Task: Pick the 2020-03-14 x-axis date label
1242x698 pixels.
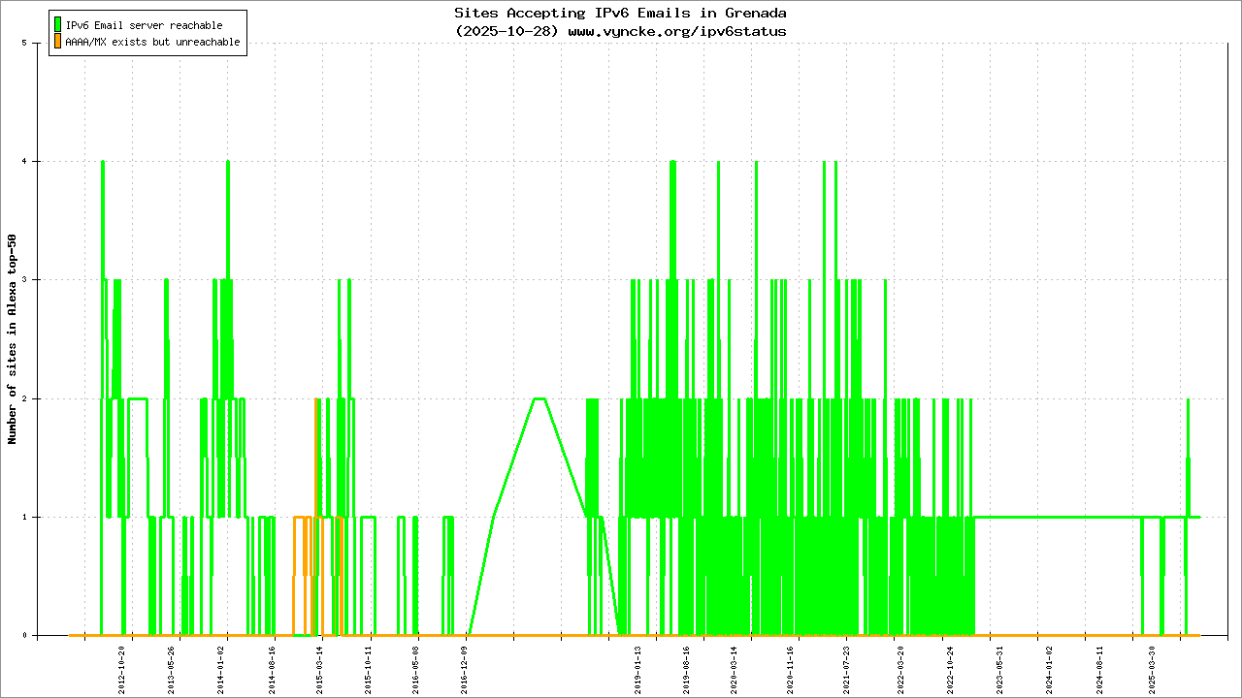Action: (x=734, y=665)
